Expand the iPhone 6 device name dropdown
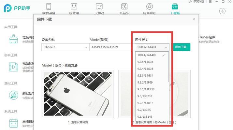The width and height of the screenshot is (233, 130). [66, 47]
